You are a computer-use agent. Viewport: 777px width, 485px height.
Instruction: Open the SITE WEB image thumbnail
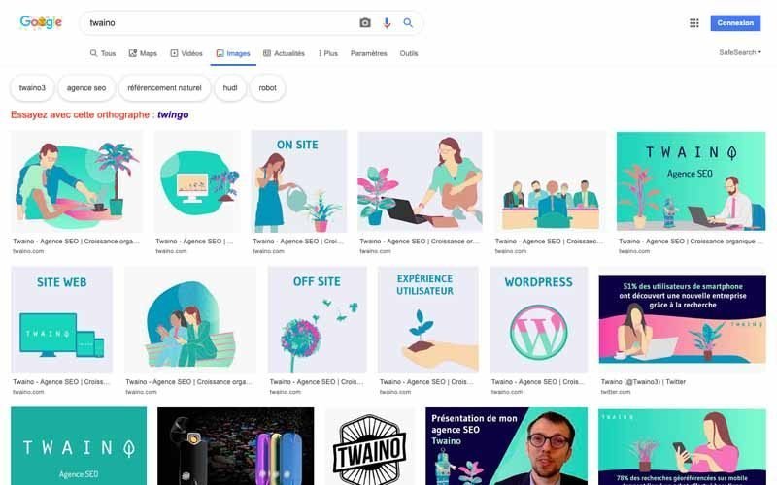click(61, 320)
